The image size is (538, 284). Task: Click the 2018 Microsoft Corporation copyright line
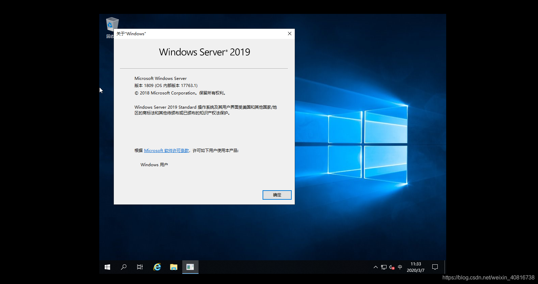pos(180,93)
